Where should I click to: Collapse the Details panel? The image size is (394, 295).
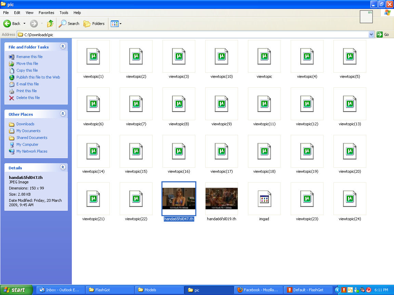(63, 167)
